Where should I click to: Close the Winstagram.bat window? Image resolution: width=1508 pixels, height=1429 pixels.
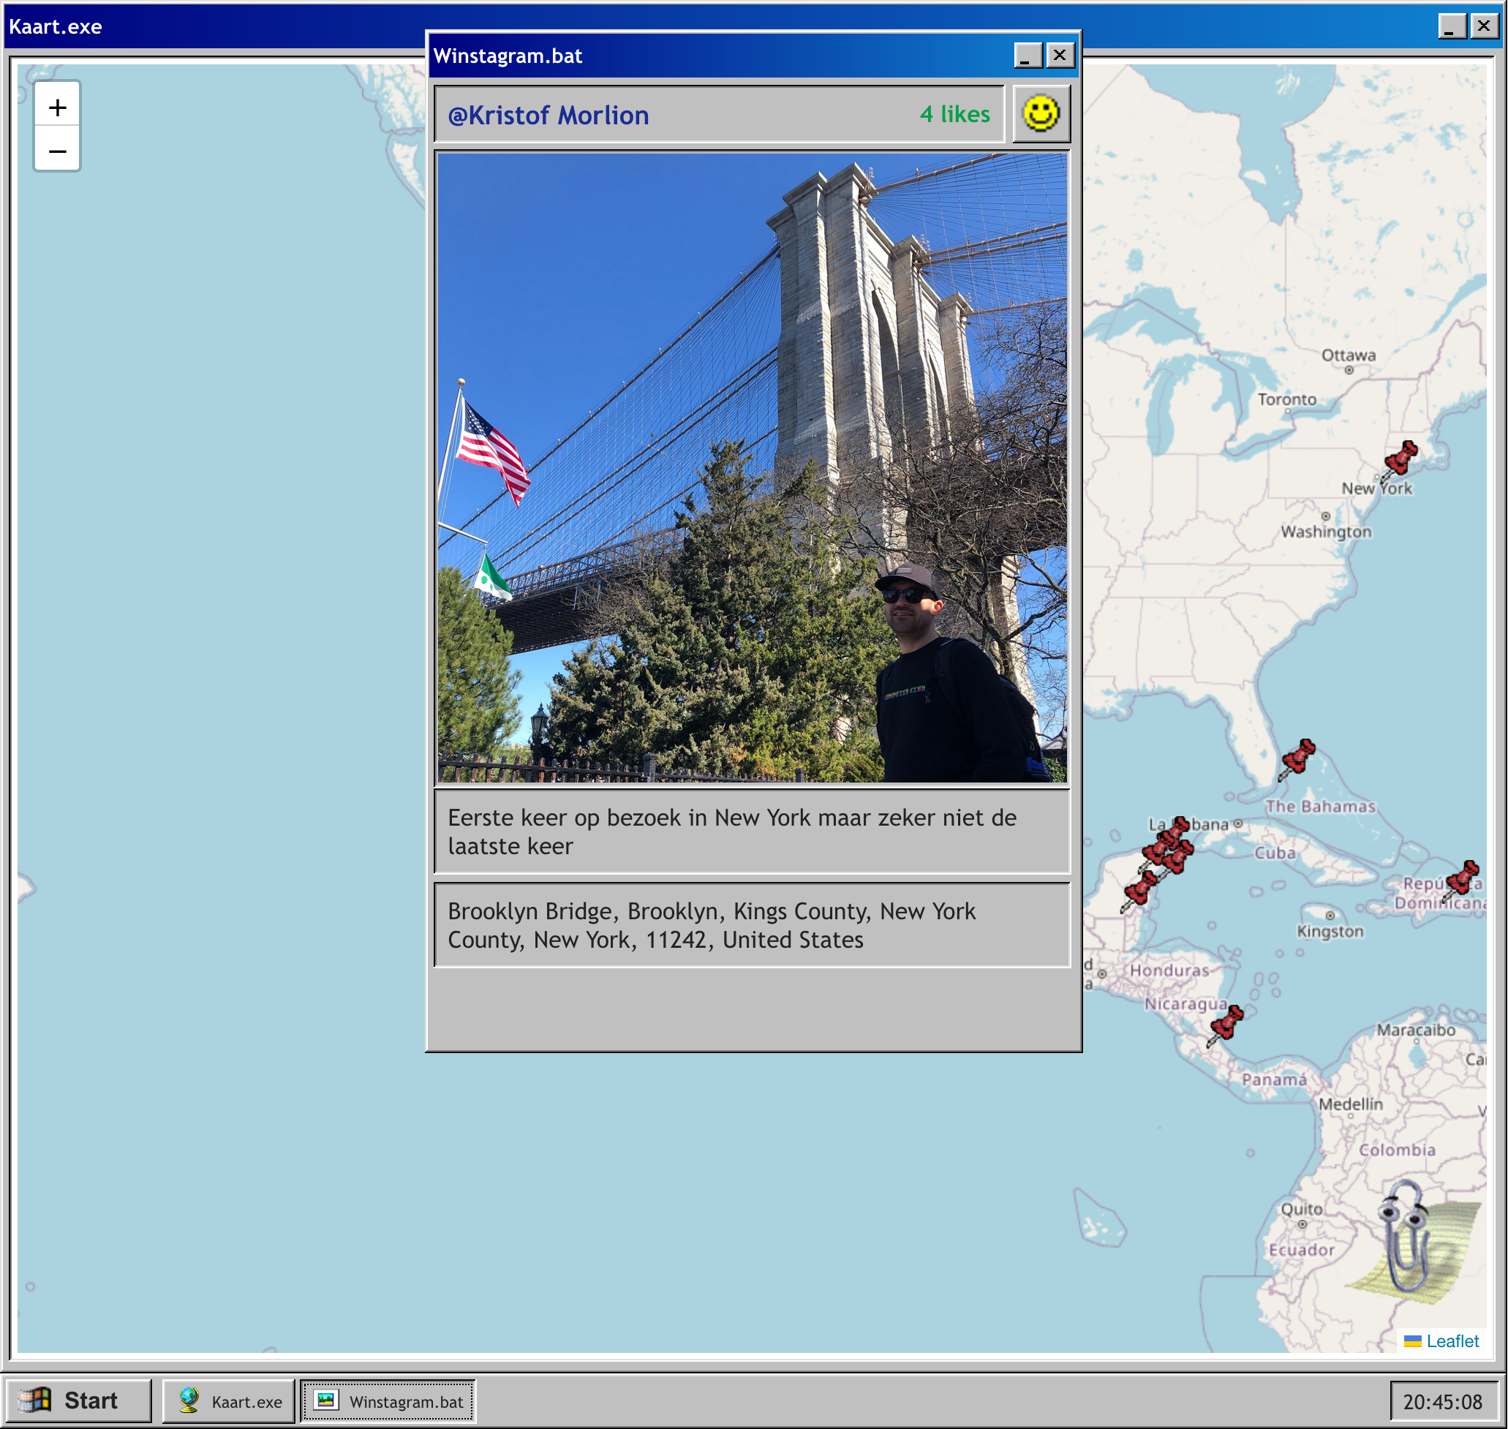coord(1060,55)
